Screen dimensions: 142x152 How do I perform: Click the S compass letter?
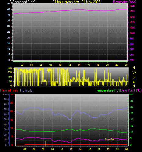coord(133,77)
